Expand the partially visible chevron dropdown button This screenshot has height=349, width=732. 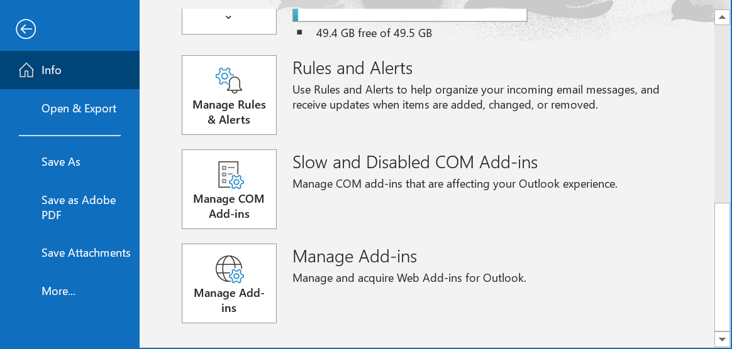[229, 18]
